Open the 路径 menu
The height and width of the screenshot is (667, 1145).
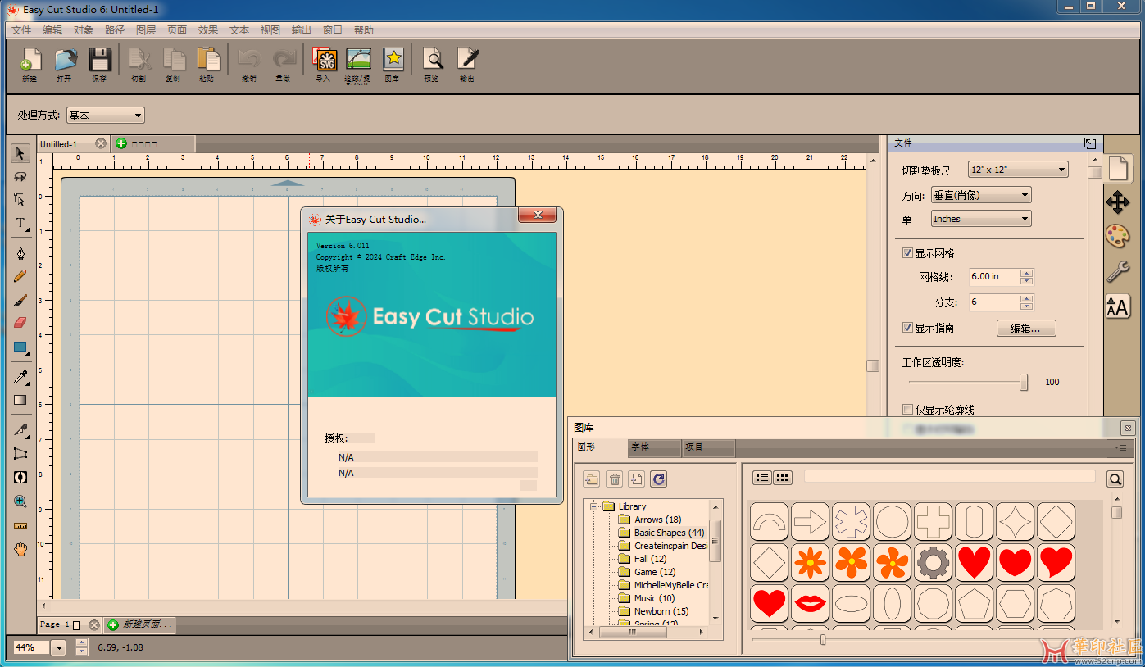(x=115, y=30)
